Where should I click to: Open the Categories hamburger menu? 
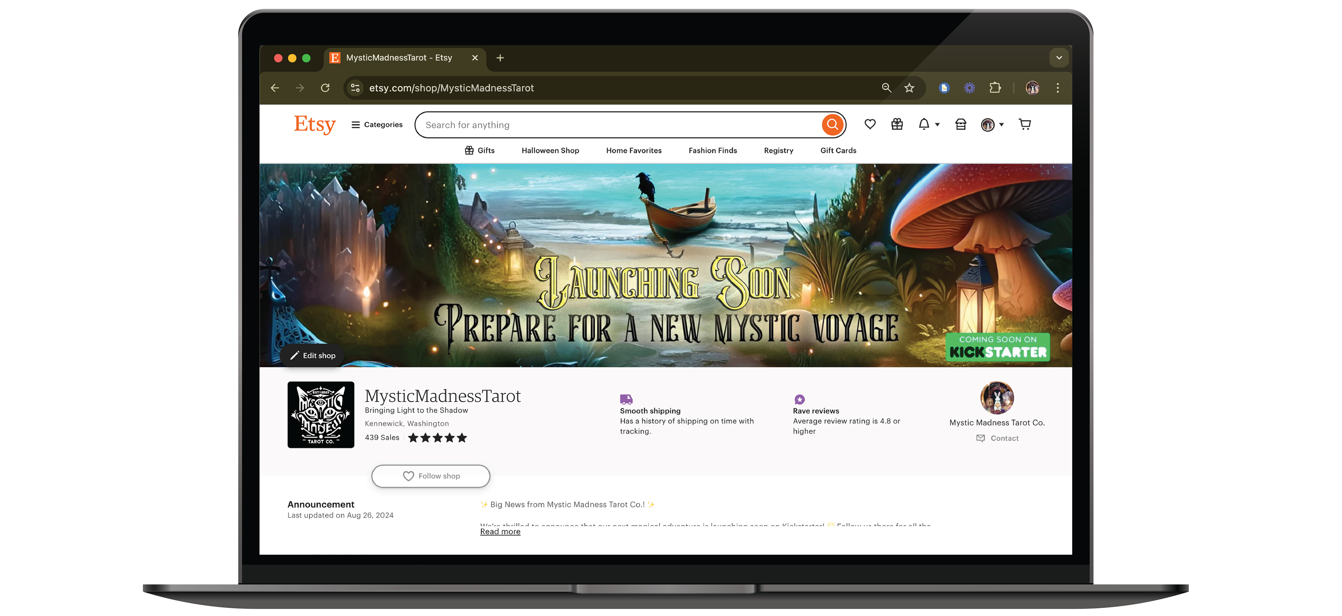tap(377, 124)
